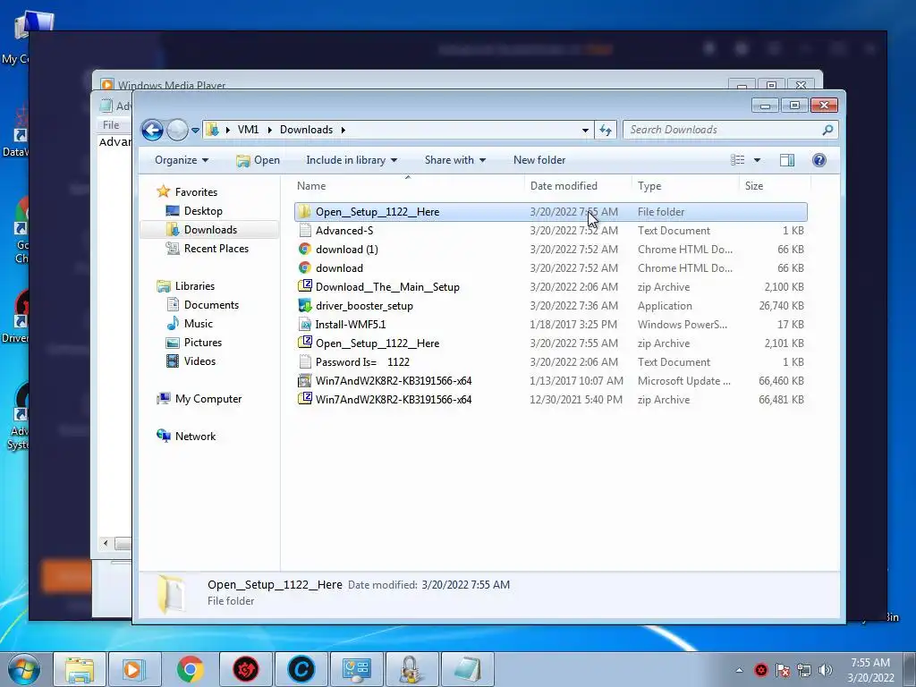Open Windows Media Player taskbar icon

click(134, 669)
